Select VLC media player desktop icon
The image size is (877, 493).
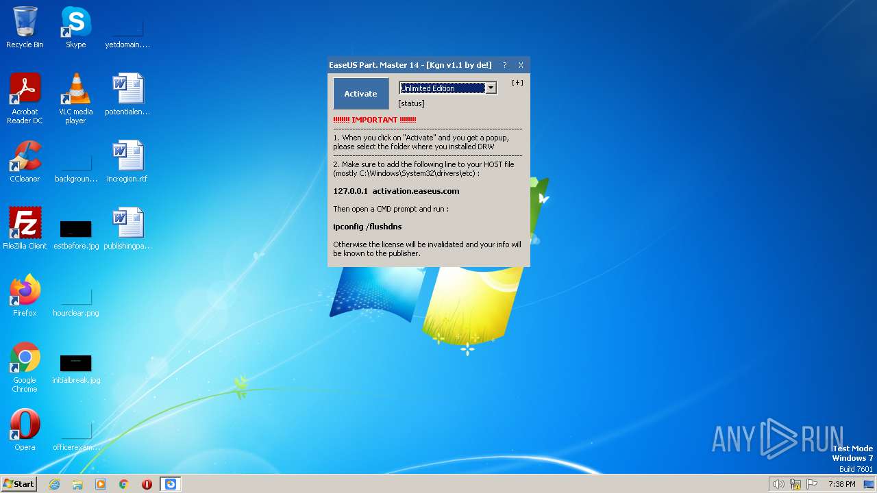pyautogui.click(x=75, y=99)
